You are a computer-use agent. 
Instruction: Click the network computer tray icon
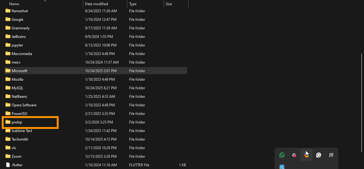tap(331, 155)
